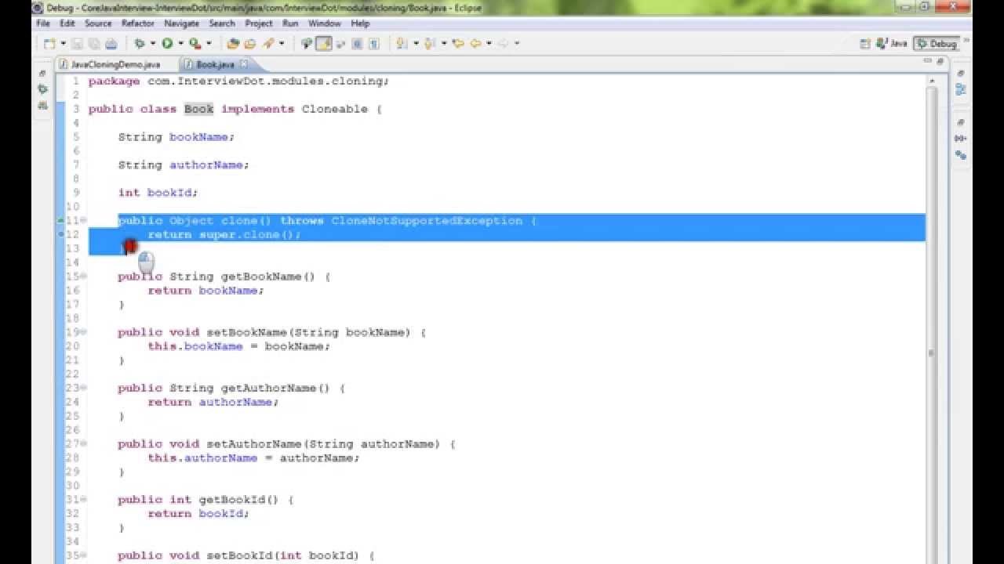Open the Edit menu
Image resolution: width=1004 pixels, height=564 pixels.
pyautogui.click(x=67, y=23)
